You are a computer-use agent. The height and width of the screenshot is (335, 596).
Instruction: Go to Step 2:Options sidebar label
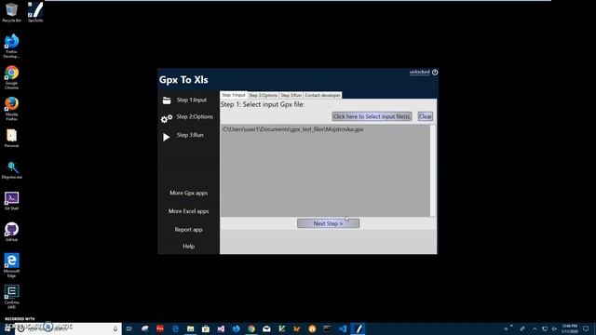point(195,116)
